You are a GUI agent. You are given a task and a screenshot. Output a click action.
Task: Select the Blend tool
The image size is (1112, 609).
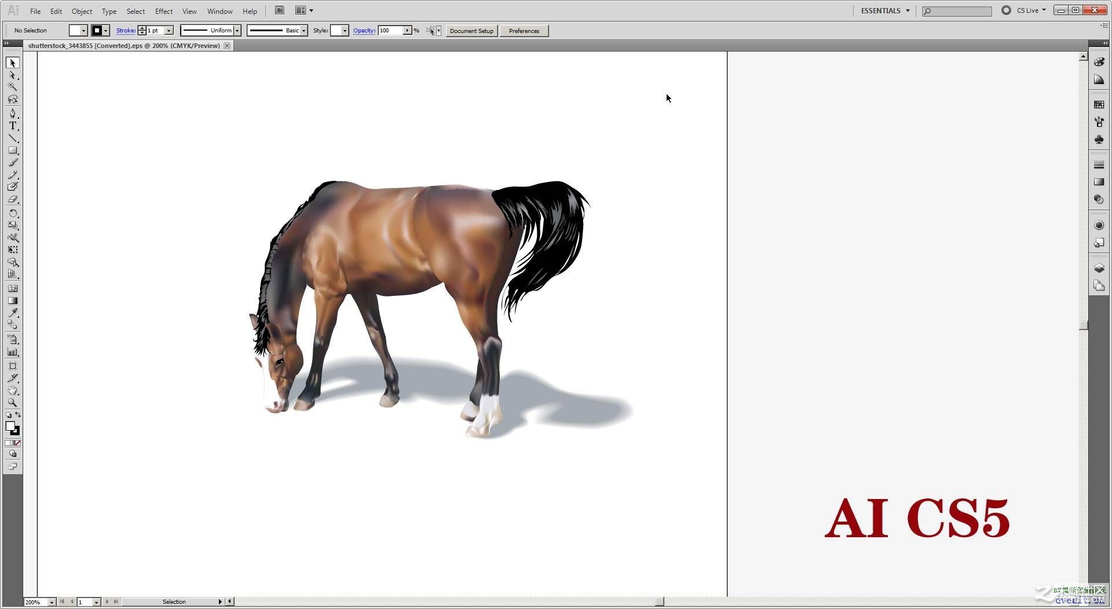(x=13, y=325)
